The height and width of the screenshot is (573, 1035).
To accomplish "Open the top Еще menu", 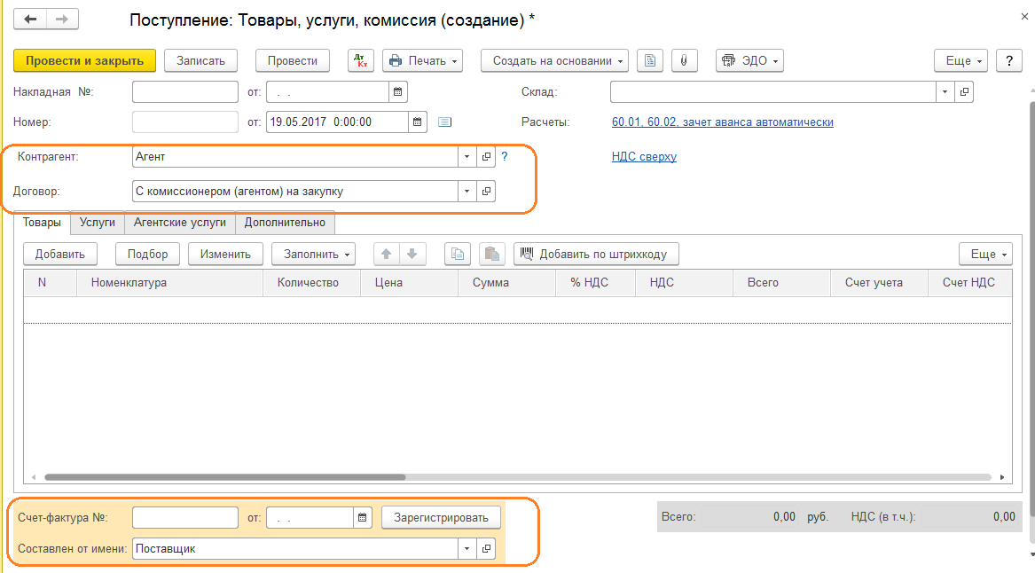I will tap(961, 60).
